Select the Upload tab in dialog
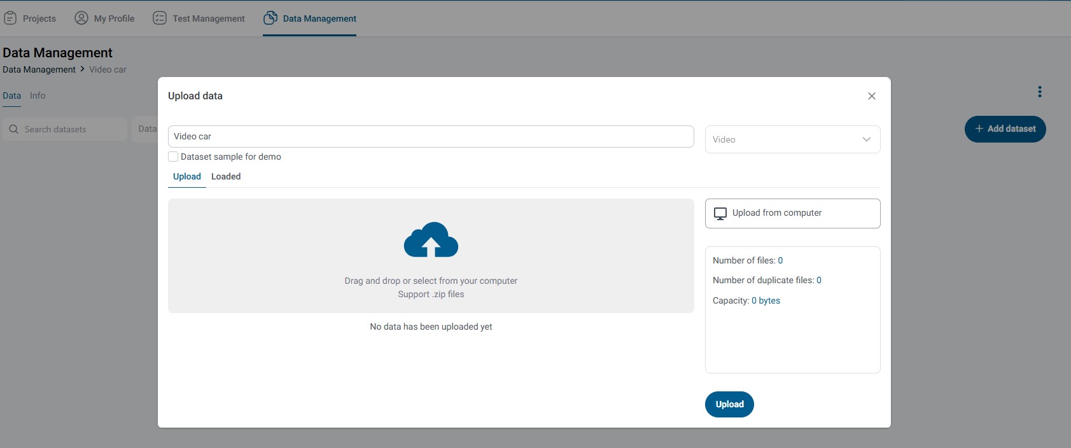The height and width of the screenshot is (448, 1071). click(x=187, y=177)
